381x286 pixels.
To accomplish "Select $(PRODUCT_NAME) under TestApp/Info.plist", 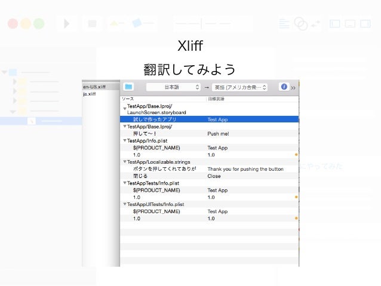I will click(156, 147).
